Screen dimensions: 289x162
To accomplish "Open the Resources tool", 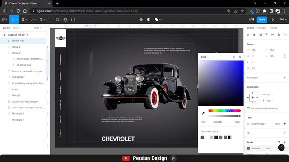I will point(58,19).
